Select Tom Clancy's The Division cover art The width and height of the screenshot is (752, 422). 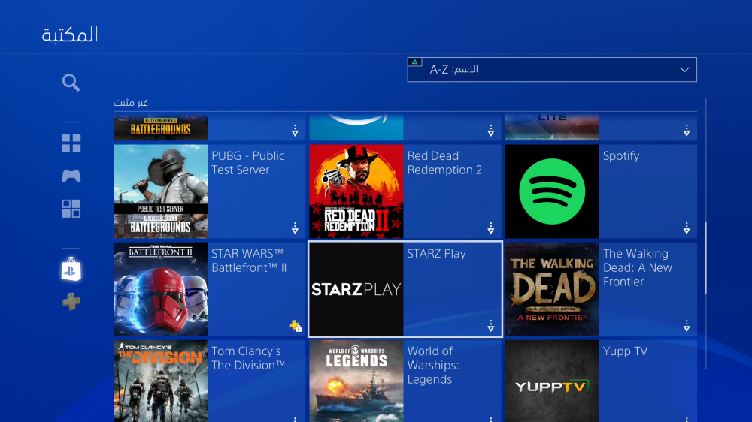tap(161, 381)
